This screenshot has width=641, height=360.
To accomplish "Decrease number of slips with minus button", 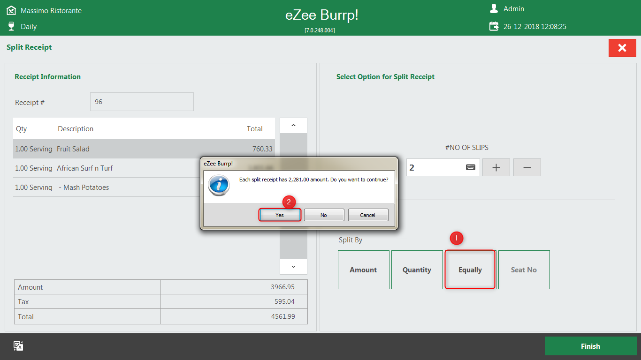I will [x=527, y=167].
